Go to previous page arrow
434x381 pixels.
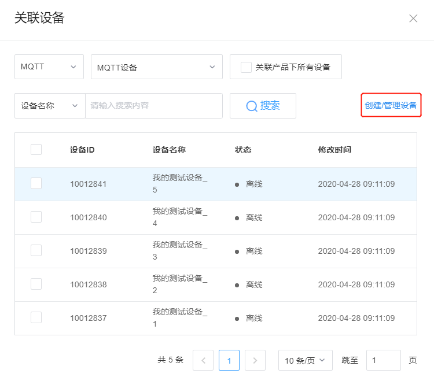(x=203, y=360)
